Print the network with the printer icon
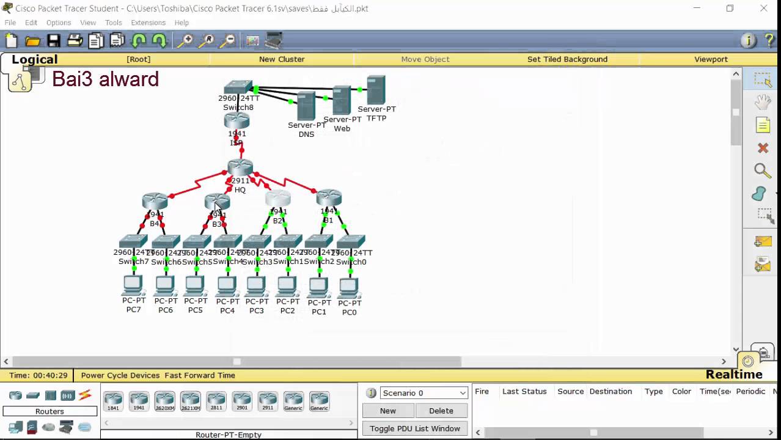The image size is (781, 440). pos(75,41)
